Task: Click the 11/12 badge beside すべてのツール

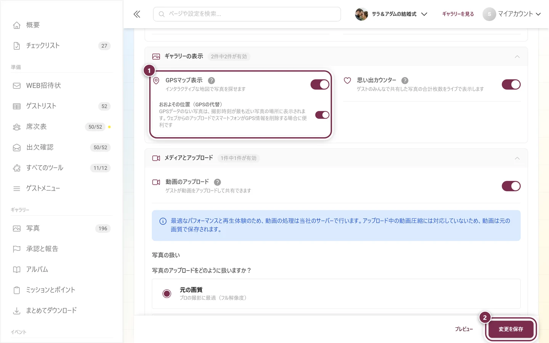Action: (x=101, y=168)
